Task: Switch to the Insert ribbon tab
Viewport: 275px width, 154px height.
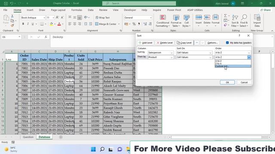Action: (30, 10)
